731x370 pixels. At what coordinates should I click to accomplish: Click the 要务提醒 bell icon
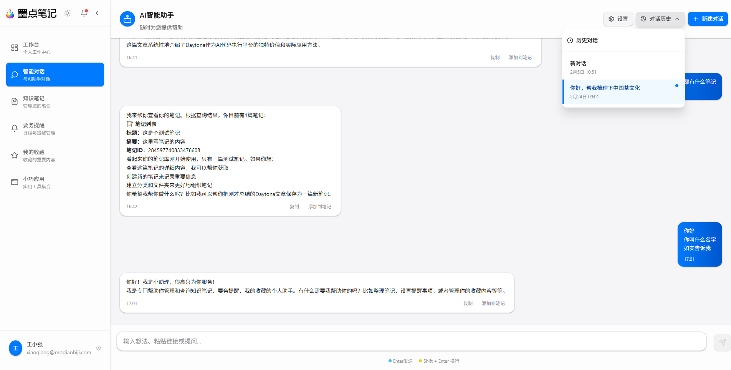[15, 128]
